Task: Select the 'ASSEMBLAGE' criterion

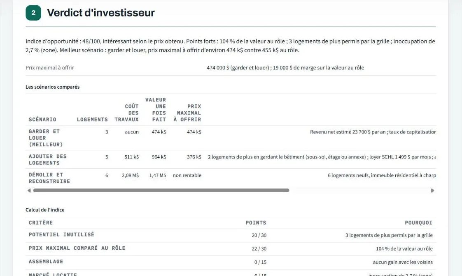Action: point(46,261)
